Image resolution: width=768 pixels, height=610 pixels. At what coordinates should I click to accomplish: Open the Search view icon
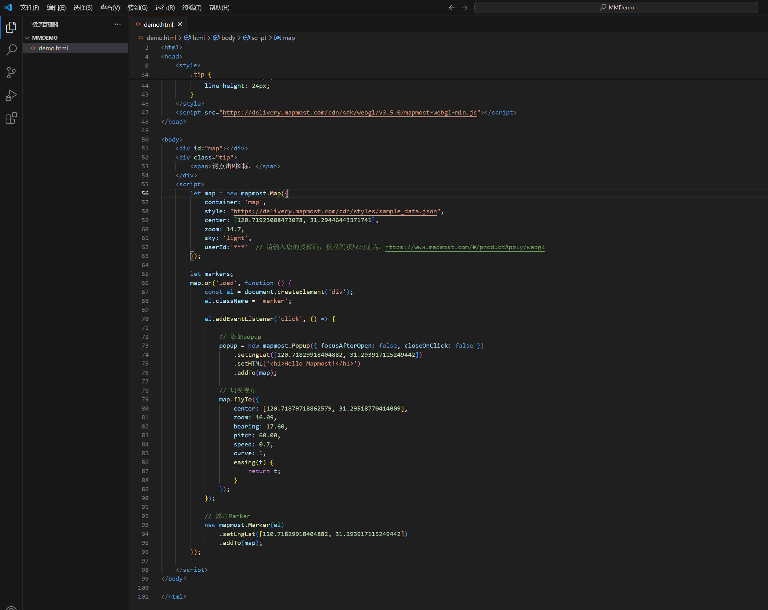11,50
